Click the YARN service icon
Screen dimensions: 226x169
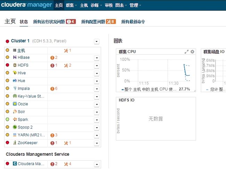(15, 135)
